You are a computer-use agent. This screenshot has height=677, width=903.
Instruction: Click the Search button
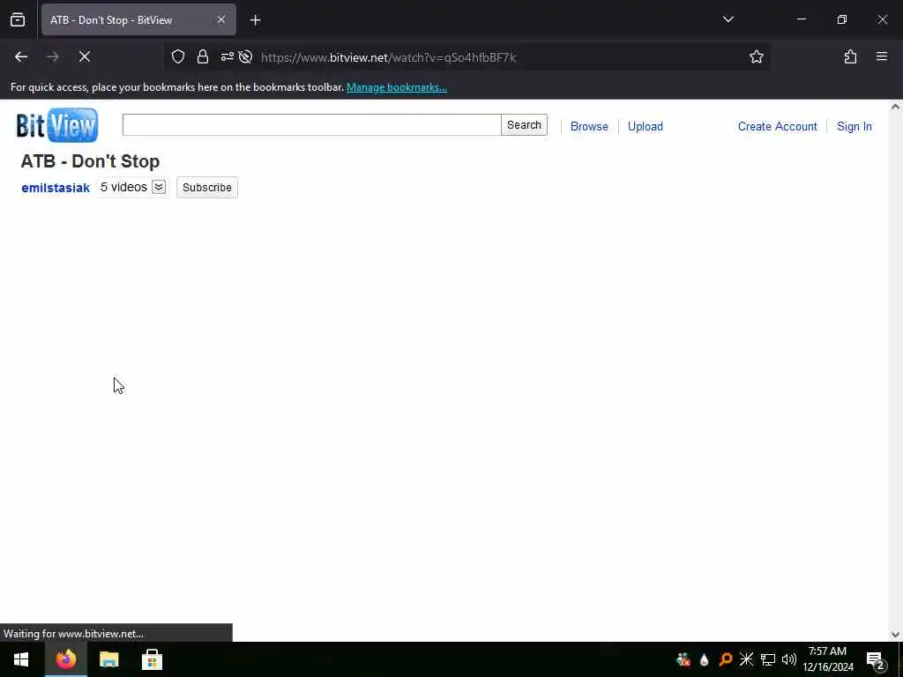[524, 125]
